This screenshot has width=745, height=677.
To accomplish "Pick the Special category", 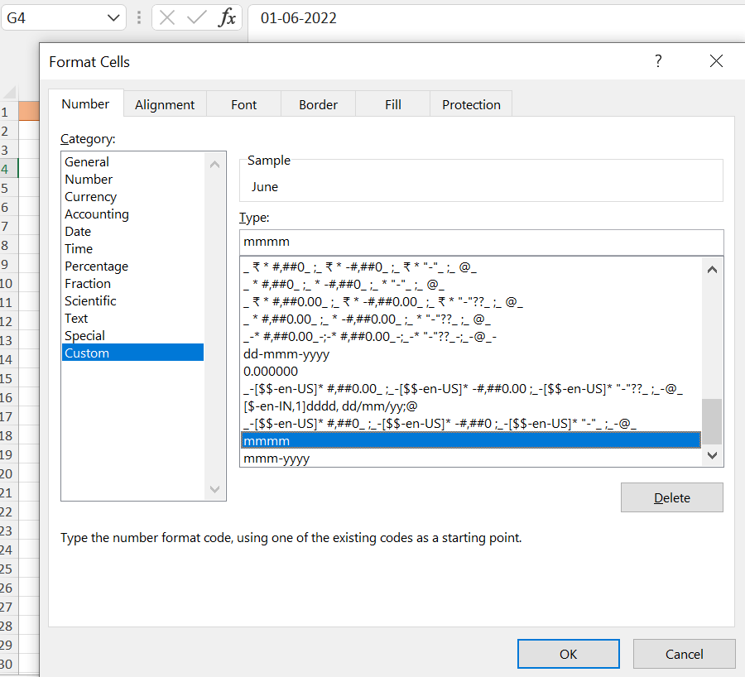I will click(x=133, y=336).
